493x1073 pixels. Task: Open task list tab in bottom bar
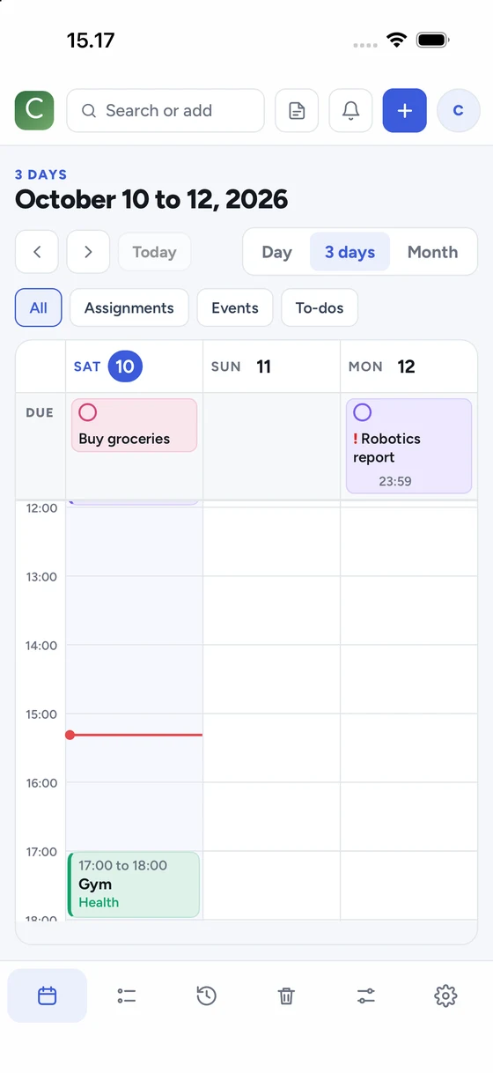127,995
